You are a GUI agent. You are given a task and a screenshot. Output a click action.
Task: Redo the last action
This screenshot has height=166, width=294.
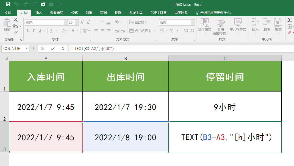[26, 4]
